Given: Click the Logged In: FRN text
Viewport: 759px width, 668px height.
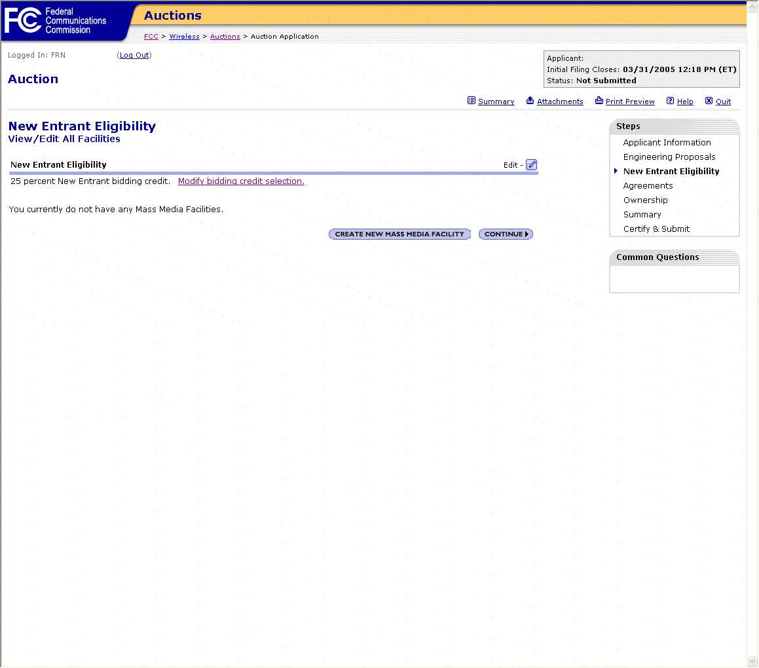Looking at the screenshot, I should 36,55.
